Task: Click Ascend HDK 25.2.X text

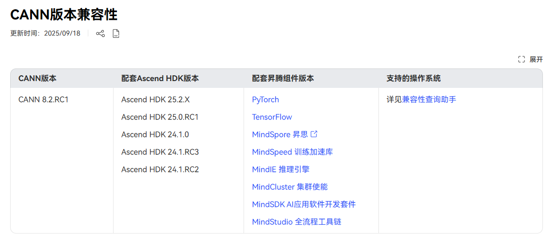Action: 155,100
